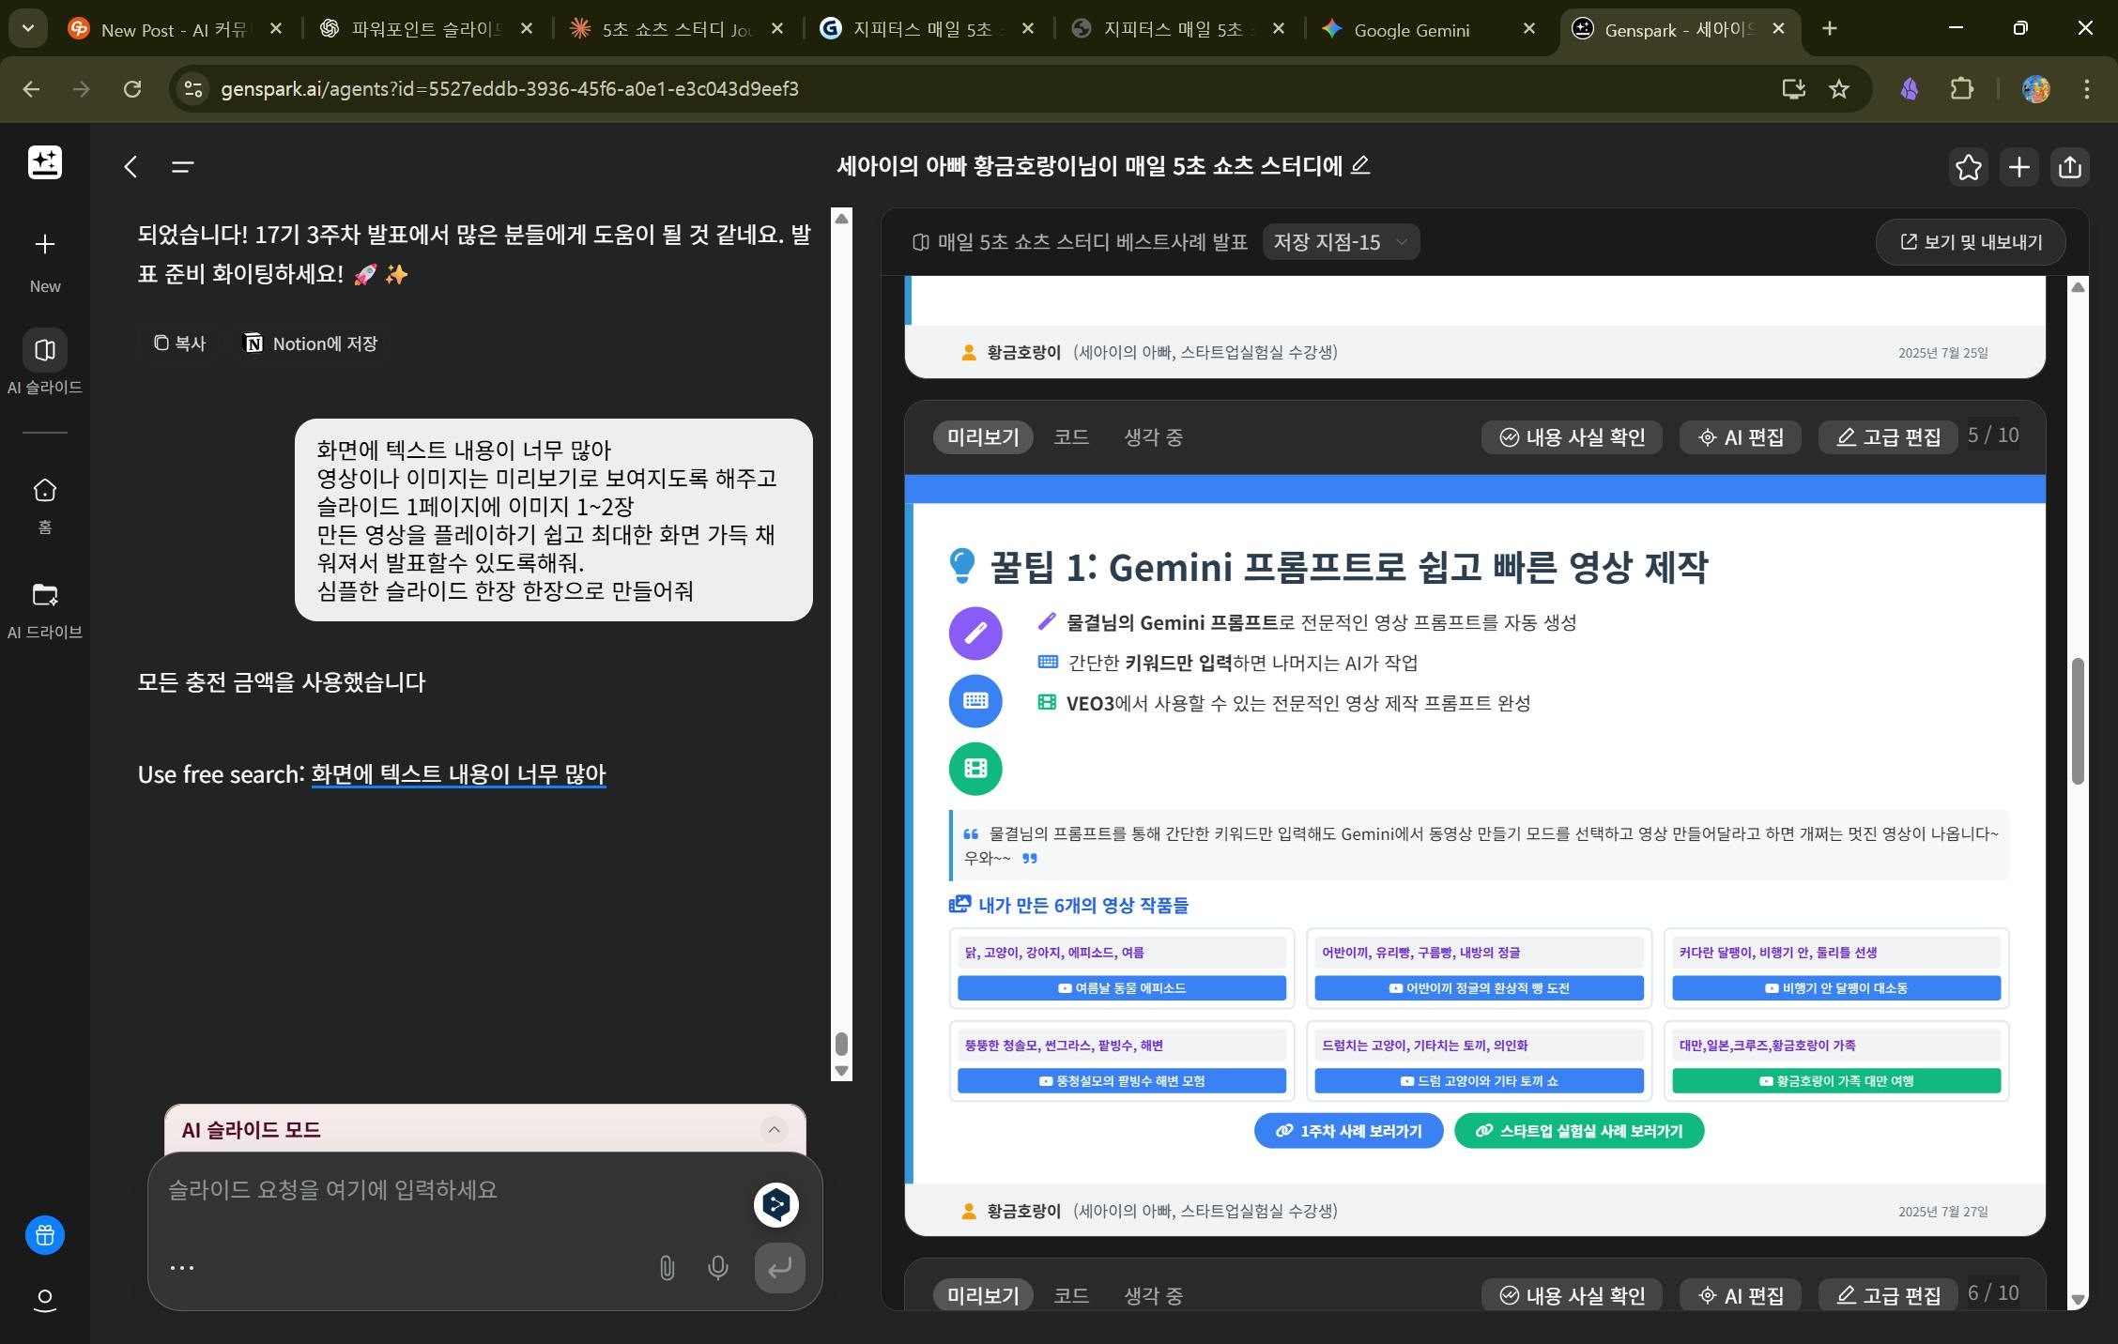This screenshot has width=2118, height=1344.
Task: Click the chat panel scroll up arrow
Action: click(x=841, y=219)
